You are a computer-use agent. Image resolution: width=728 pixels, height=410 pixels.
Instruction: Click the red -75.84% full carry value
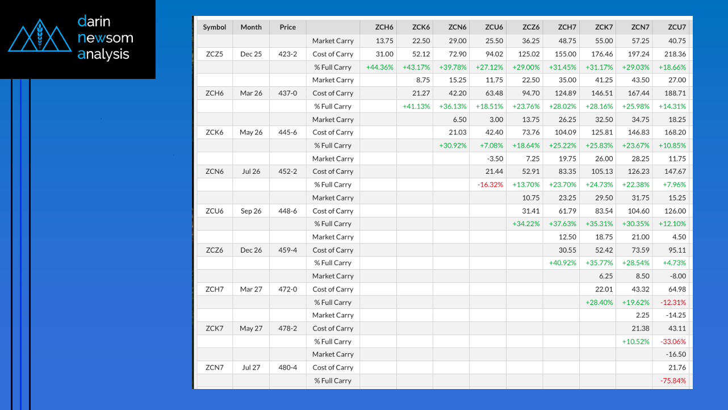pyautogui.click(x=673, y=380)
